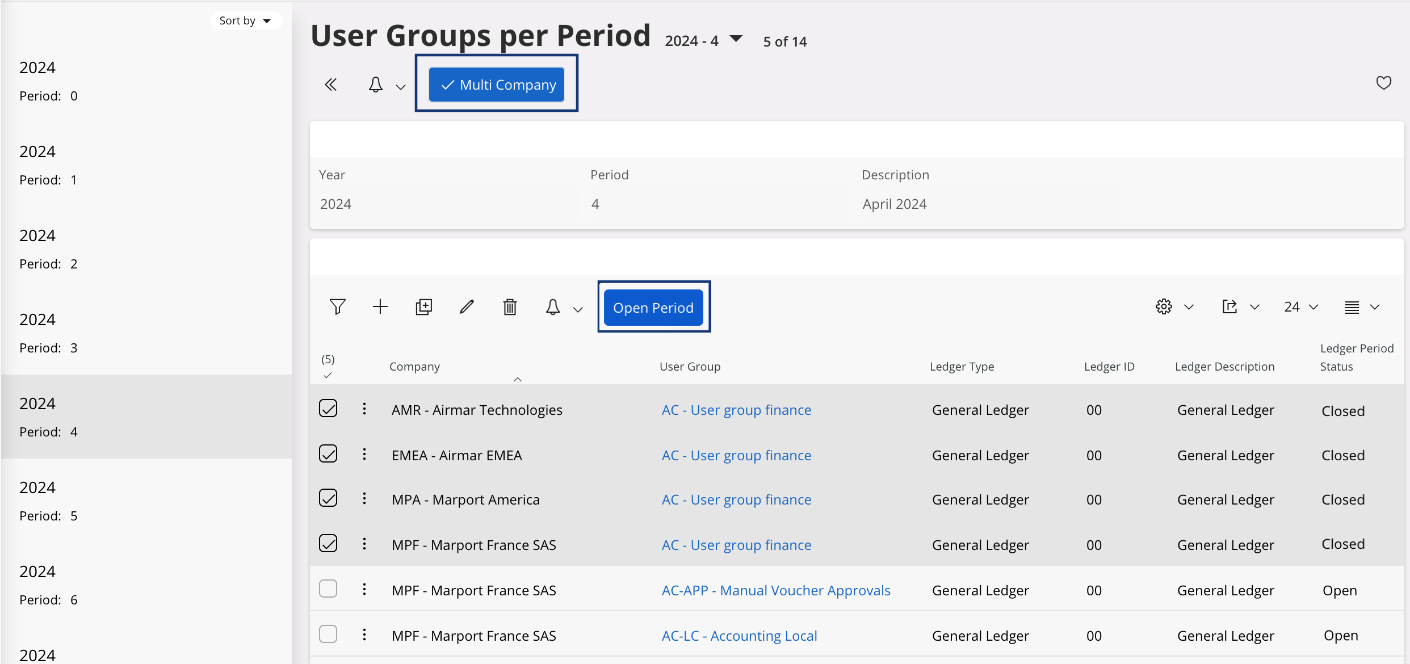The height and width of the screenshot is (664, 1410).
Task: Open row menu for EMEA - Airmar EMEA
Action: [364, 454]
